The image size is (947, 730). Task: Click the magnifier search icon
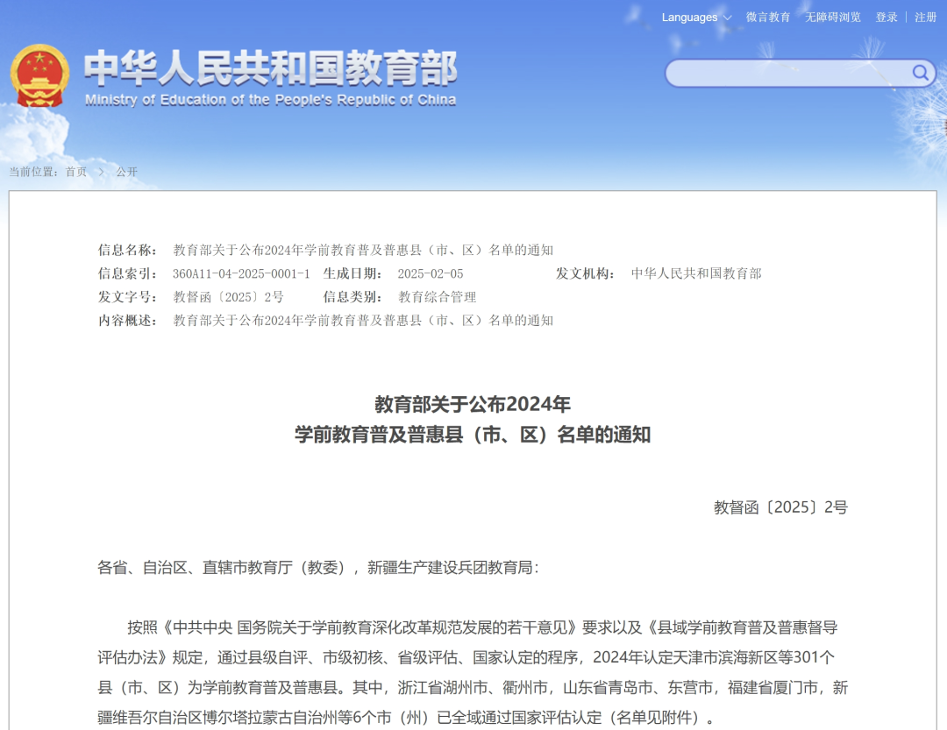[920, 73]
